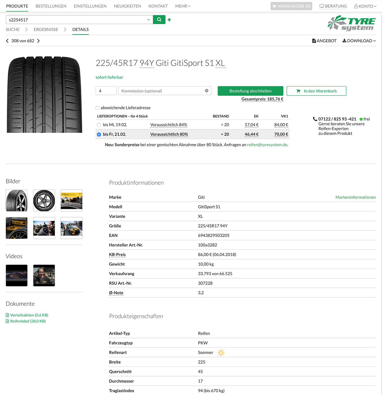Click the phone icon next to the hotline number
This screenshot has height=395, width=382.
point(314,119)
